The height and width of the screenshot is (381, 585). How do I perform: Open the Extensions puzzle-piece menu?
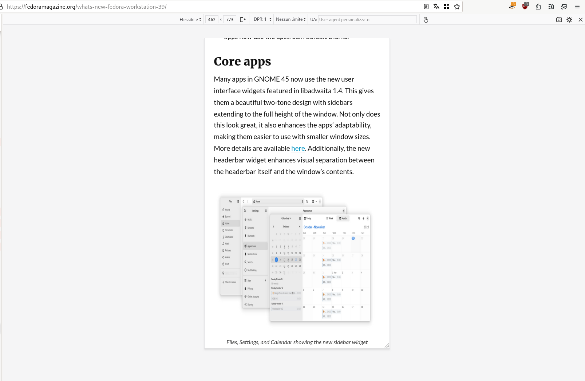pyautogui.click(x=538, y=7)
